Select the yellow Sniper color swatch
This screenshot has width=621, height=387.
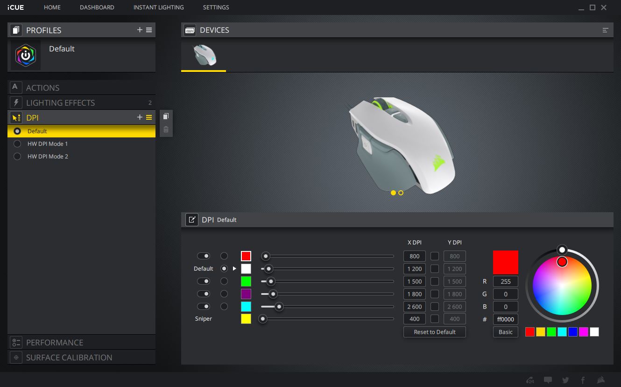click(x=246, y=319)
